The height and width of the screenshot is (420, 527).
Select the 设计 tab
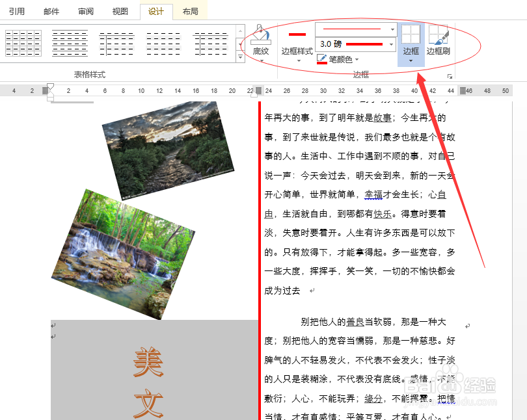(156, 12)
